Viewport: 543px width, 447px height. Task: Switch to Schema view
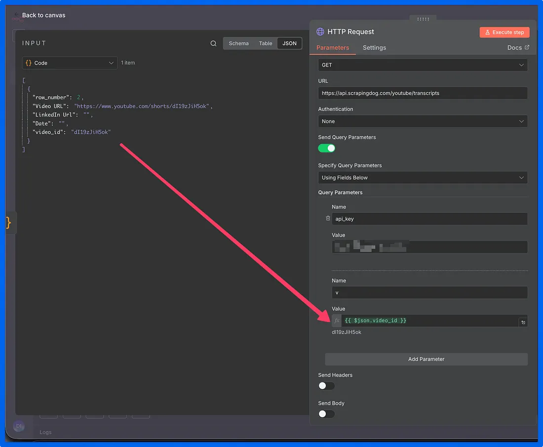click(x=238, y=43)
